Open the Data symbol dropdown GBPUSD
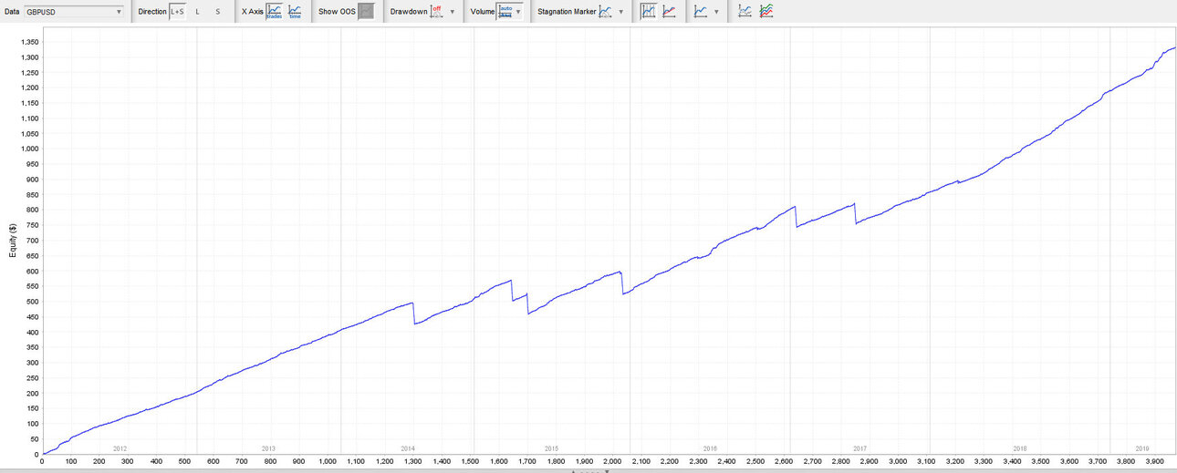This screenshot has width=1177, height=473. coord(75,12)
